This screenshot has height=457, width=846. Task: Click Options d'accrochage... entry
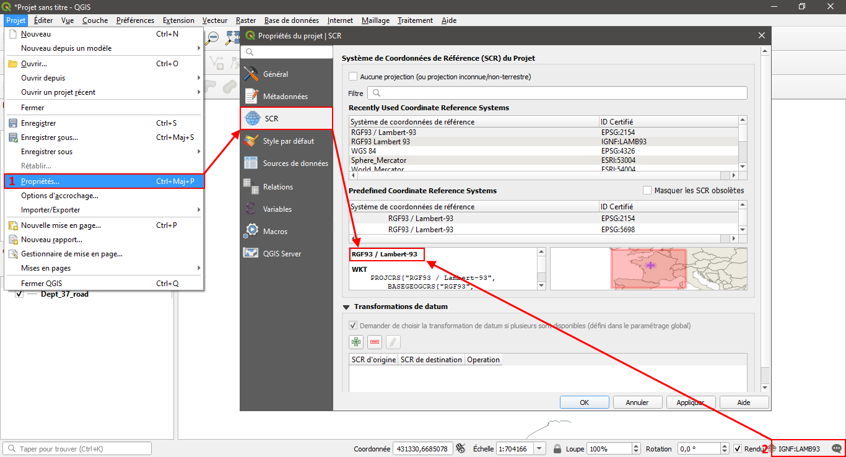coord(103,196)
